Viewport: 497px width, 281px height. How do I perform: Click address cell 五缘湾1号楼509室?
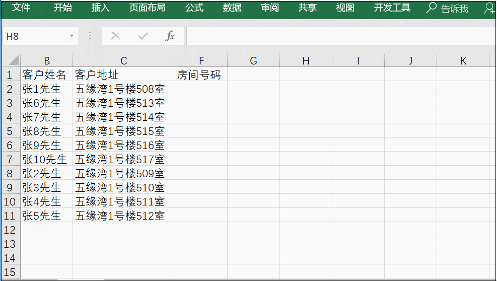[x=123, y=173]
